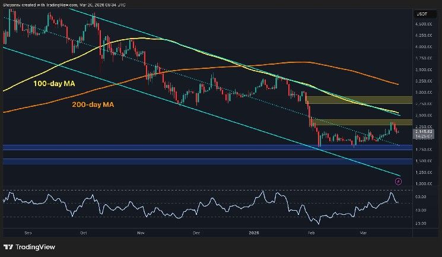Click the 200-day MA label
The image size is (442, 257).
click(93, 104)
